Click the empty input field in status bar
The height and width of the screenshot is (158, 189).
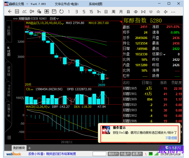(x=99, y=154)
